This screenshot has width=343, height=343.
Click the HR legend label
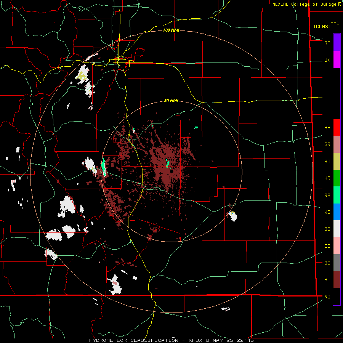(327, 178)
